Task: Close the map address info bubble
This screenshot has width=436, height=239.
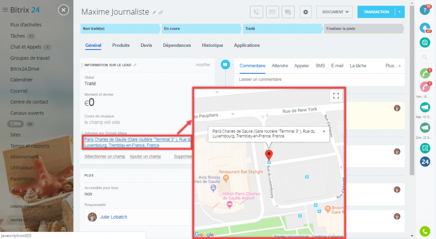Action: pos(324,131)
